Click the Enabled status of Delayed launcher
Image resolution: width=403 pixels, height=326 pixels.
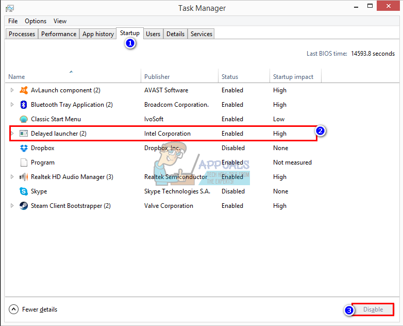point(232,134)
